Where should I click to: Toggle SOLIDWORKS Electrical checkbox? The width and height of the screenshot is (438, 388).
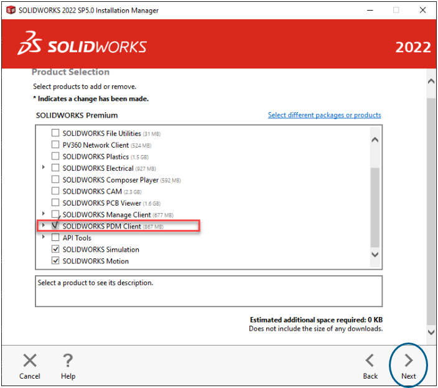(x=55, y=168)
